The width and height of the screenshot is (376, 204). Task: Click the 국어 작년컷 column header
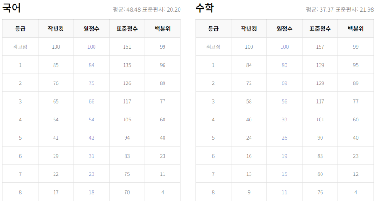coord(55,29)
